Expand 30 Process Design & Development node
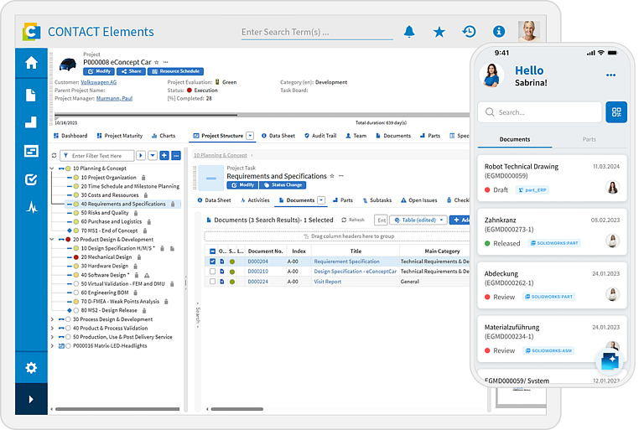 (52, 319)
